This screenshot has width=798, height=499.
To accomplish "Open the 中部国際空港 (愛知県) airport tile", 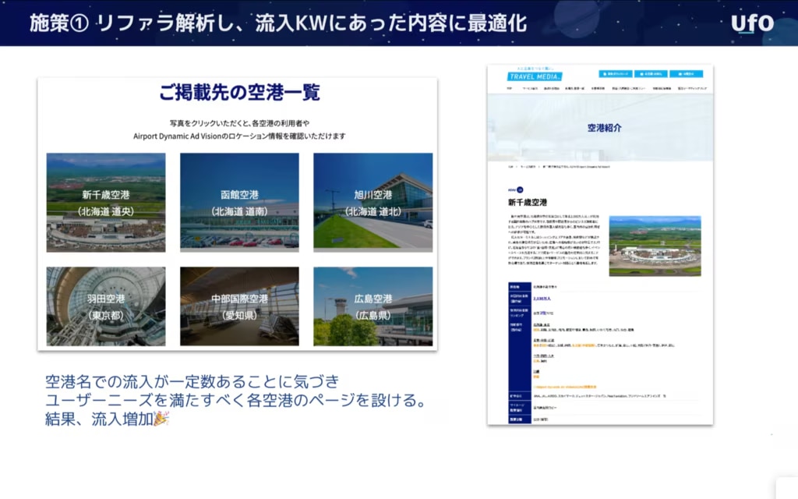I will (x=239, y=306).
